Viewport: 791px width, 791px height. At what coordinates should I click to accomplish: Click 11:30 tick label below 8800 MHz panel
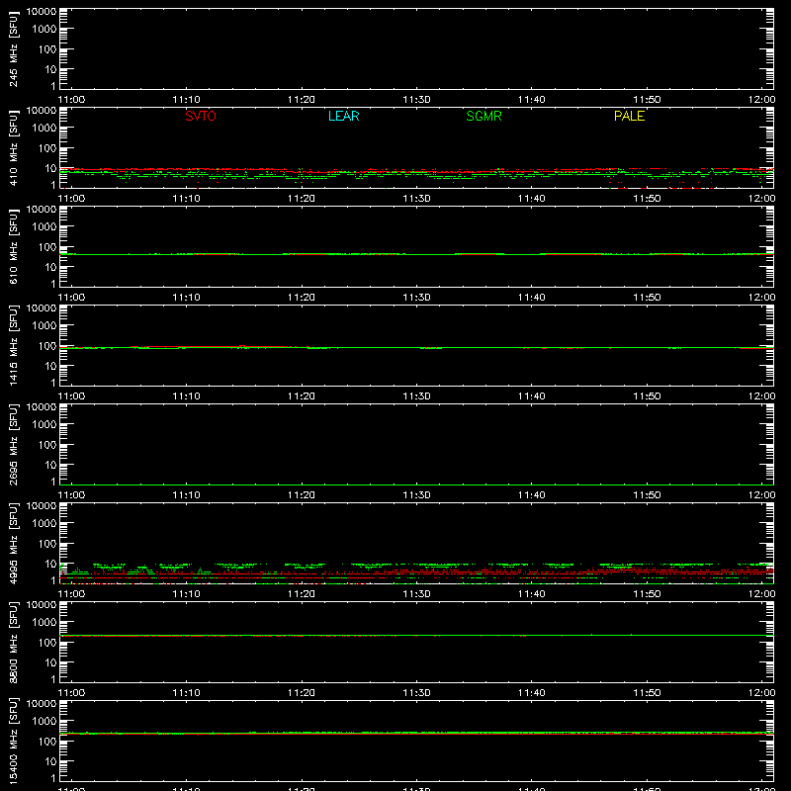tap(416, 693)
